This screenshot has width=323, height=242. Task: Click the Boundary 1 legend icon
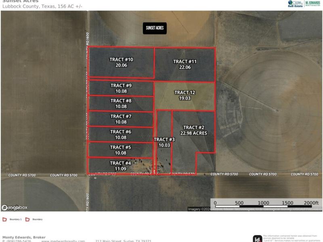[x=4, y=219]
